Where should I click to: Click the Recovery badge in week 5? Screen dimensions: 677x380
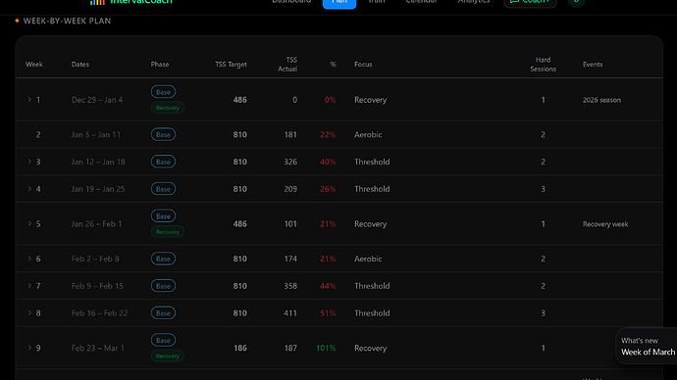[168, 231]
